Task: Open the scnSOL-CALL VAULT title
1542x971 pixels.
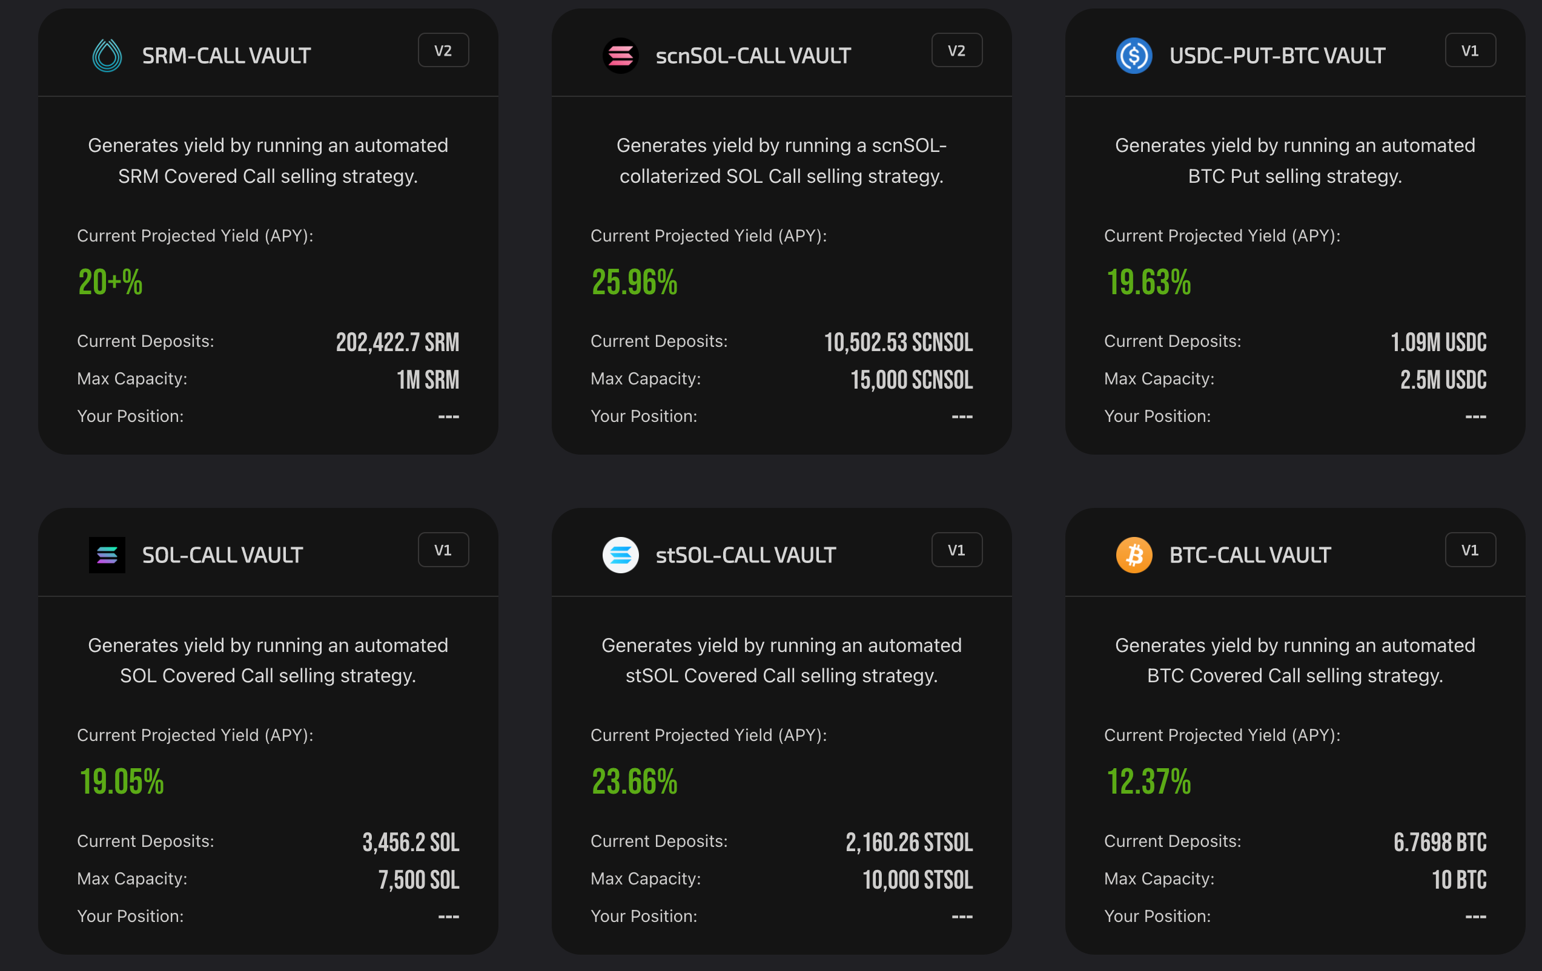Action: pyautogui.click(x=753, y=56)
